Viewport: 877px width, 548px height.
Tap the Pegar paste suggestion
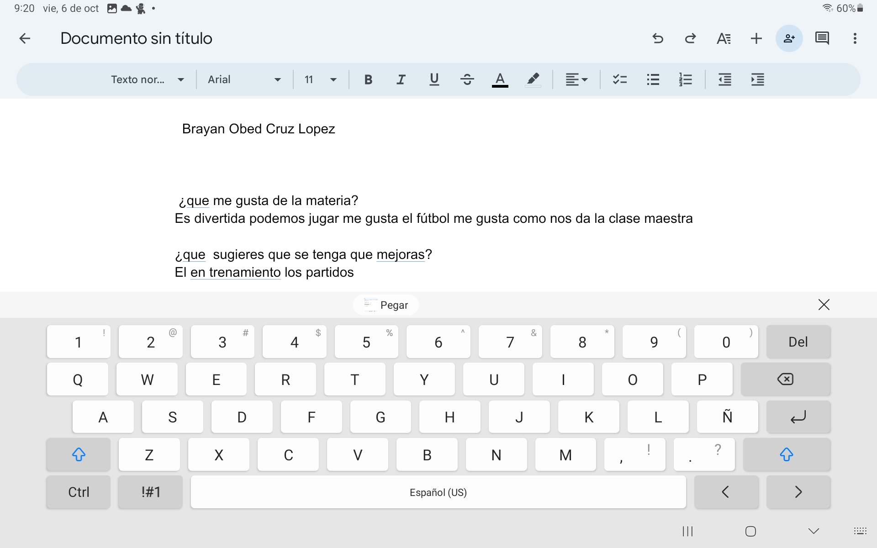pyautogui.click(x=386, y=305)
